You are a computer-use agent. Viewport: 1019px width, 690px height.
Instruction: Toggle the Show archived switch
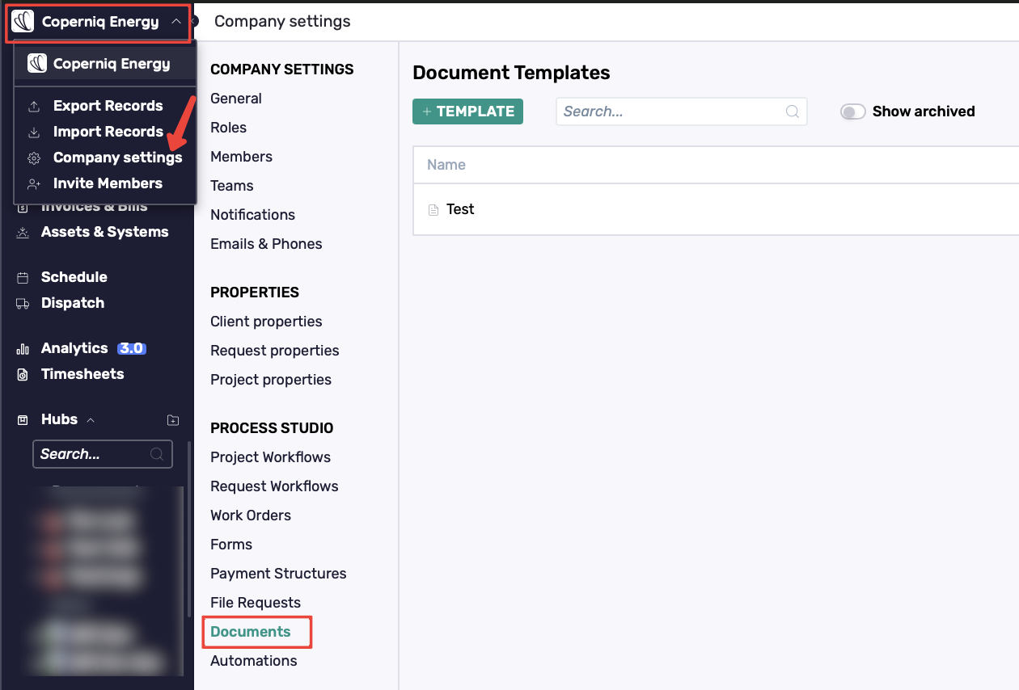852,111
